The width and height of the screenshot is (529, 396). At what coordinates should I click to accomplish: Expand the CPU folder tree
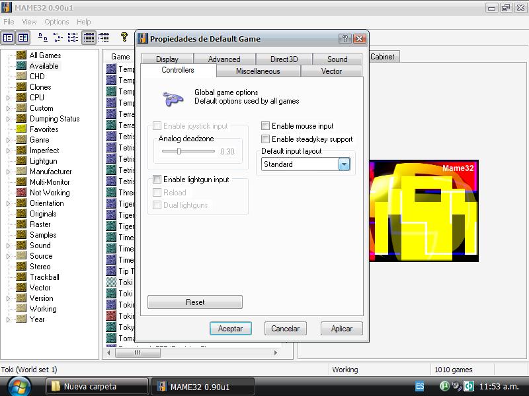[x=8, y=98]
